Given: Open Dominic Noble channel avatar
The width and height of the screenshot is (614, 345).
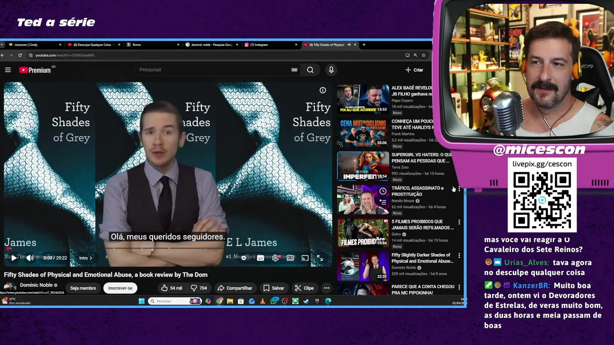Looking at the screenshot, I should (x=10, y=287).
